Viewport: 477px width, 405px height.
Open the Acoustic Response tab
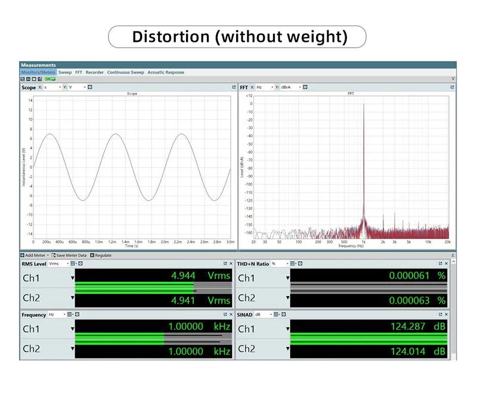coord(166,72)
